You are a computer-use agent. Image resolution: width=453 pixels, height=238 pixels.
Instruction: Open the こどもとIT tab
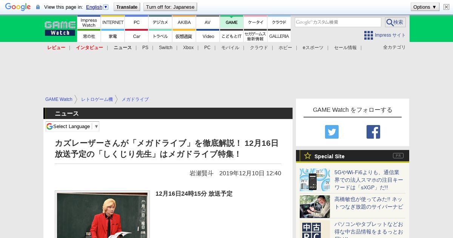pos(231,36)
